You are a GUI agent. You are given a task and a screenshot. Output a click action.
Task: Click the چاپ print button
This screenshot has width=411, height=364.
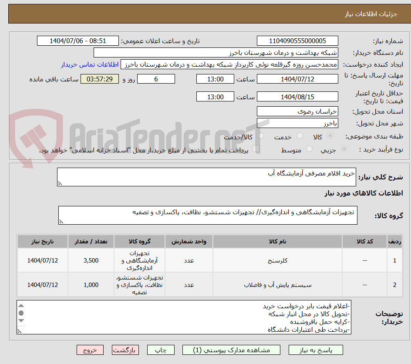pos(161,350)
